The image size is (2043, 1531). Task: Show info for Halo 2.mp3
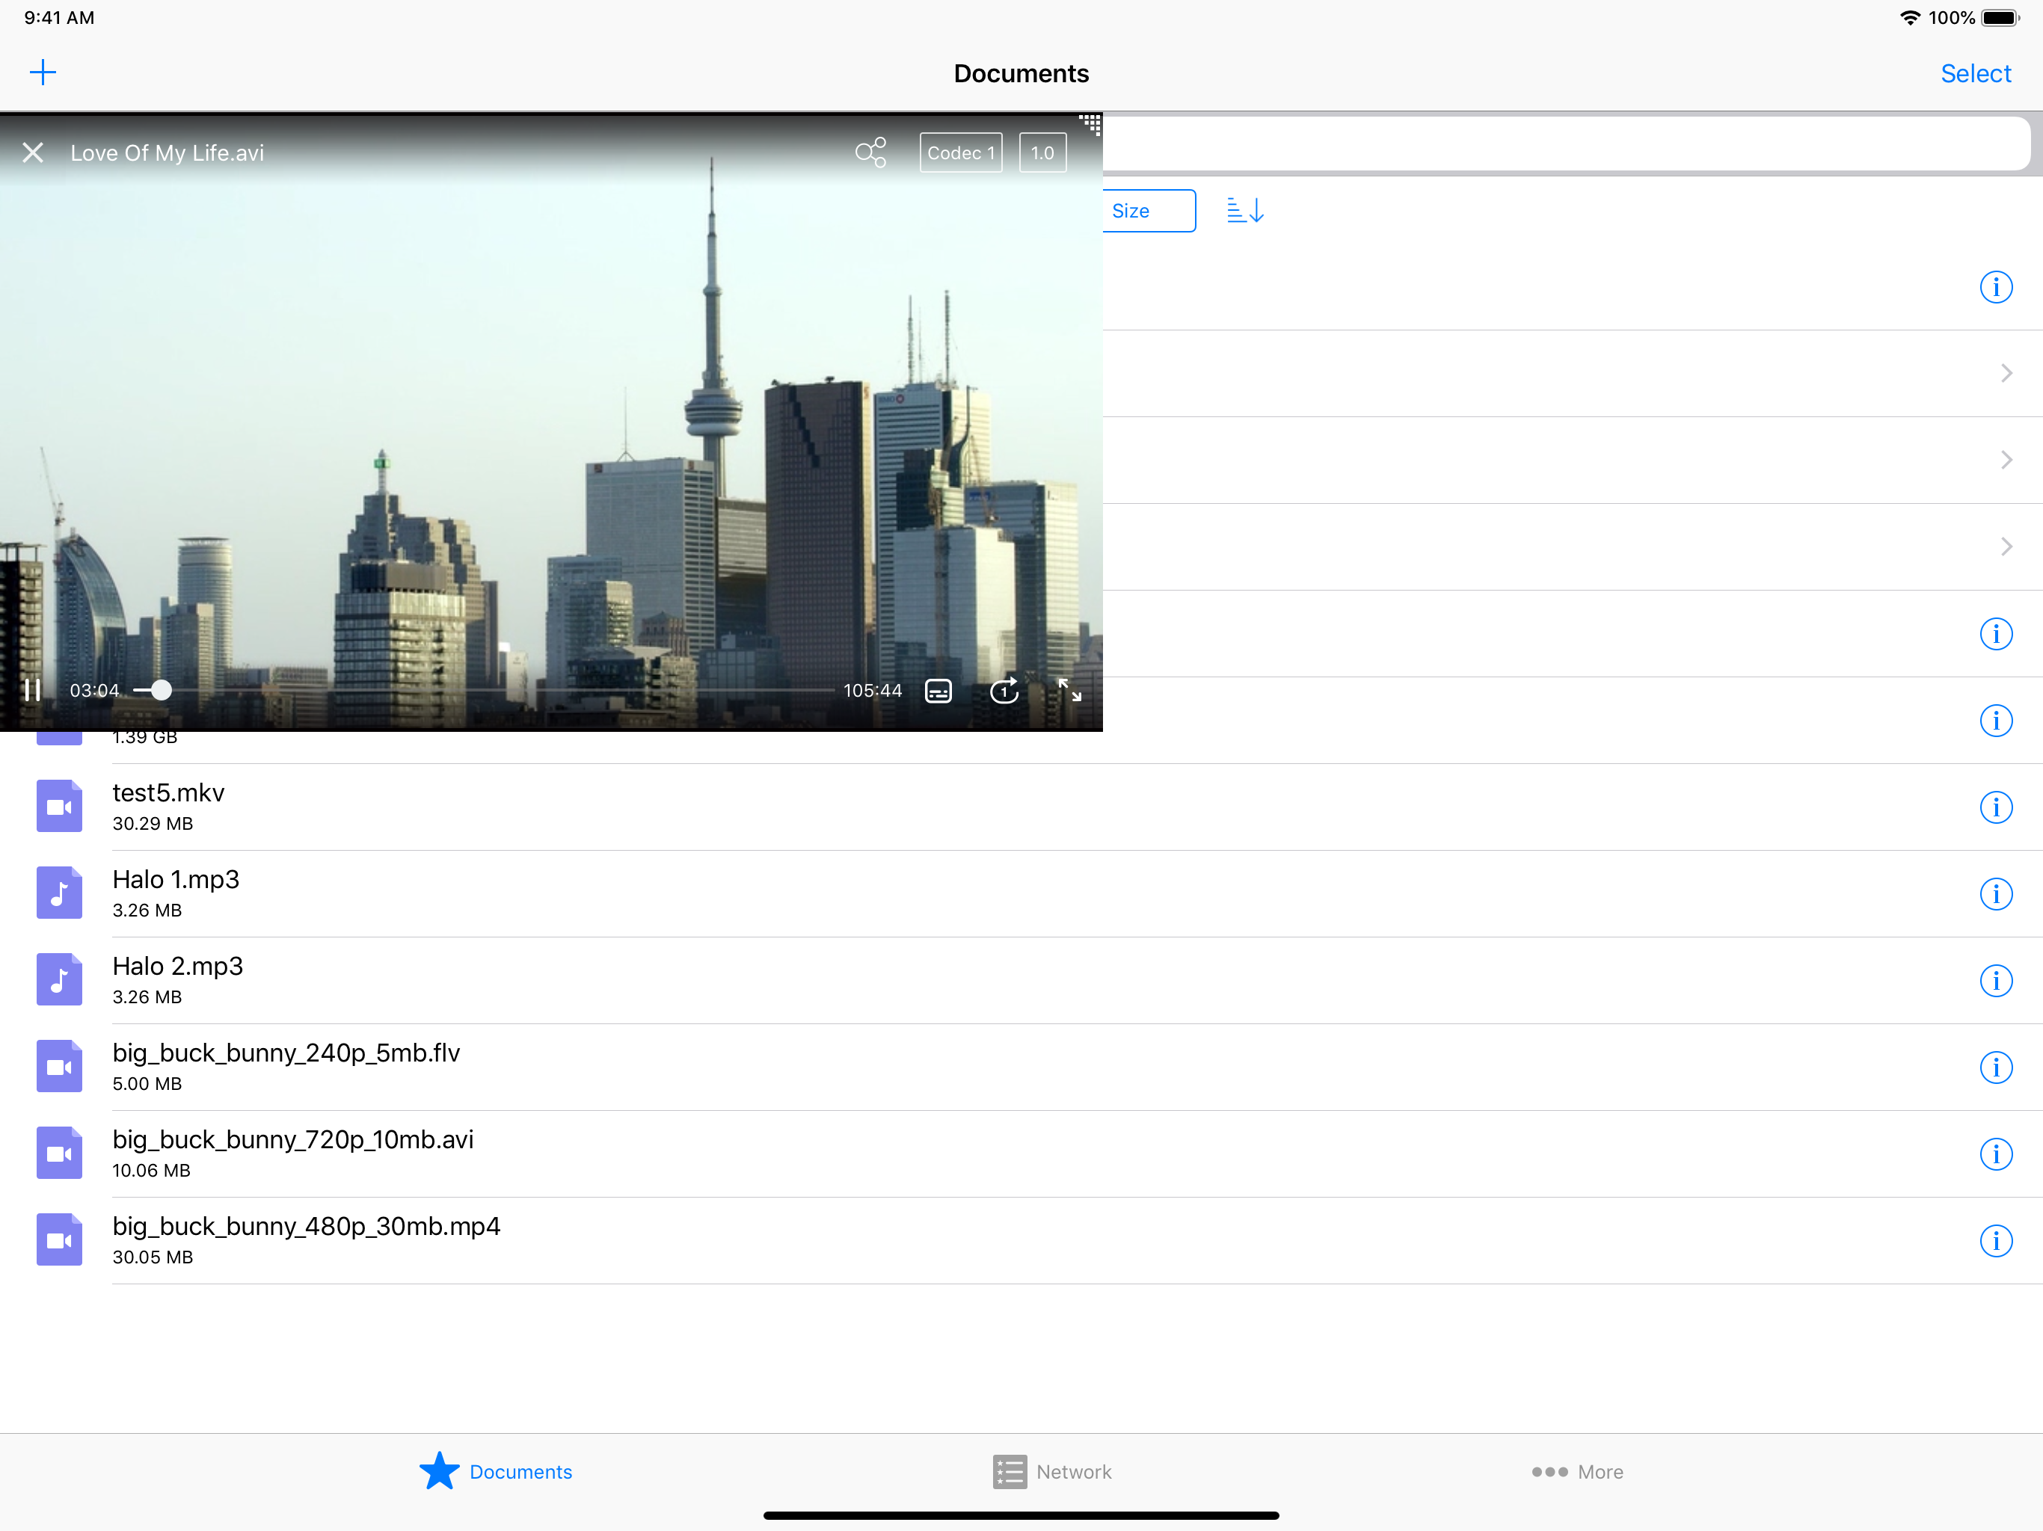1995,981
